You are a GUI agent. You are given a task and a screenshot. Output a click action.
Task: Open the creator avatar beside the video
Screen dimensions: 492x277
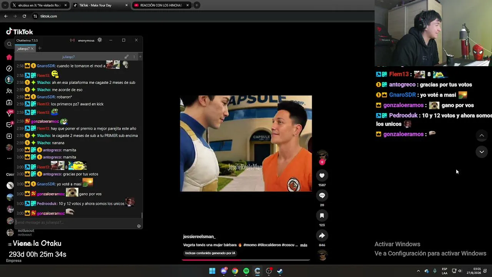coord(322,155)
